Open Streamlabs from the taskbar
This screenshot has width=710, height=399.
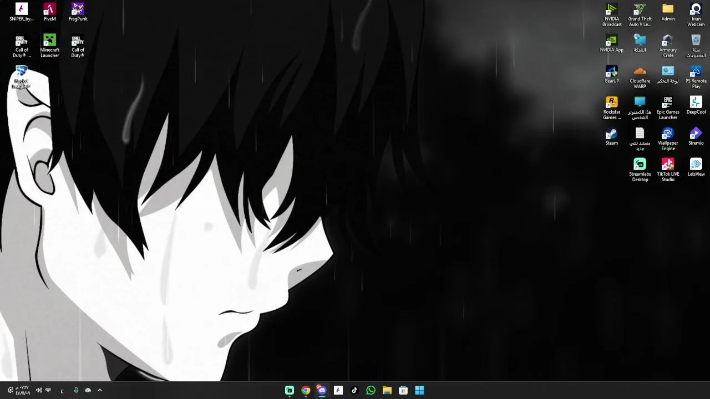[x=290, y=390]
